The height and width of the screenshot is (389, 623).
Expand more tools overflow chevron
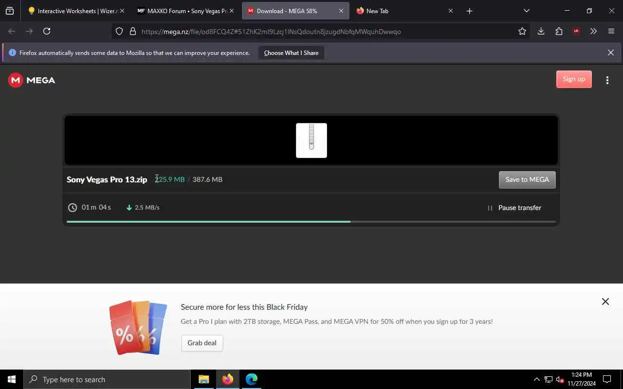click(x=593, y=31)
